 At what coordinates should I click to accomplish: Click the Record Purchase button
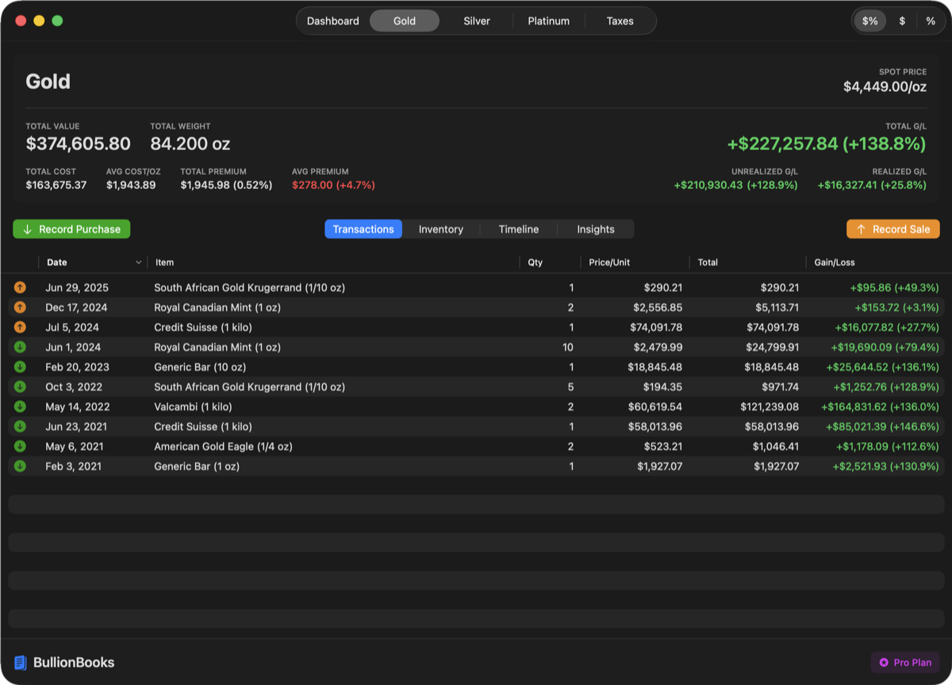point(71,229)
